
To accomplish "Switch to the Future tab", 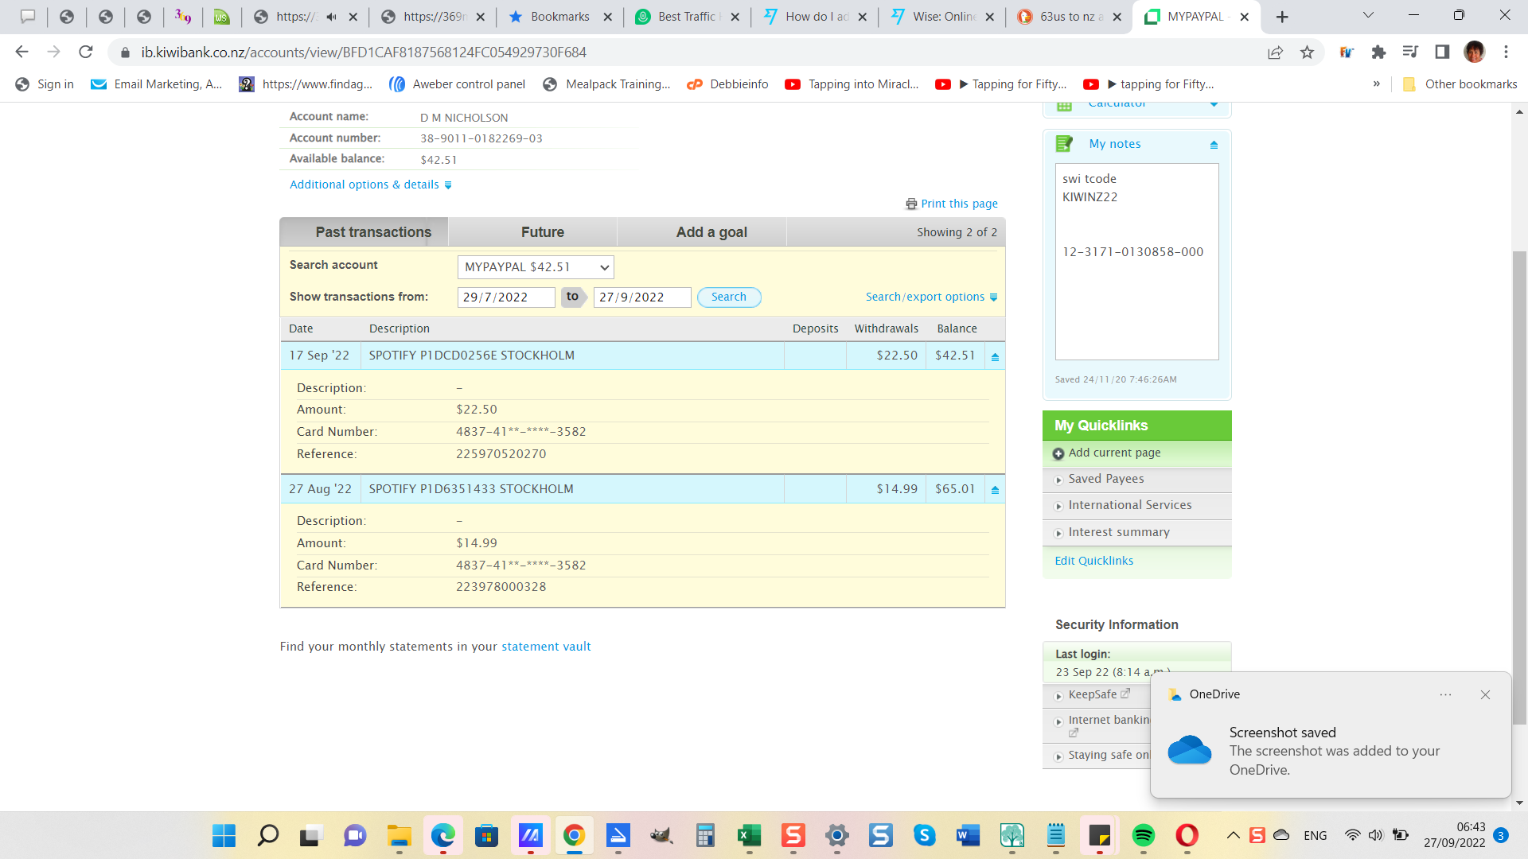I will click(542, 232).
